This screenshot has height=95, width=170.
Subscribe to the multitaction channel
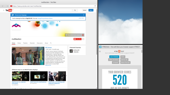(x=77, y=39)
